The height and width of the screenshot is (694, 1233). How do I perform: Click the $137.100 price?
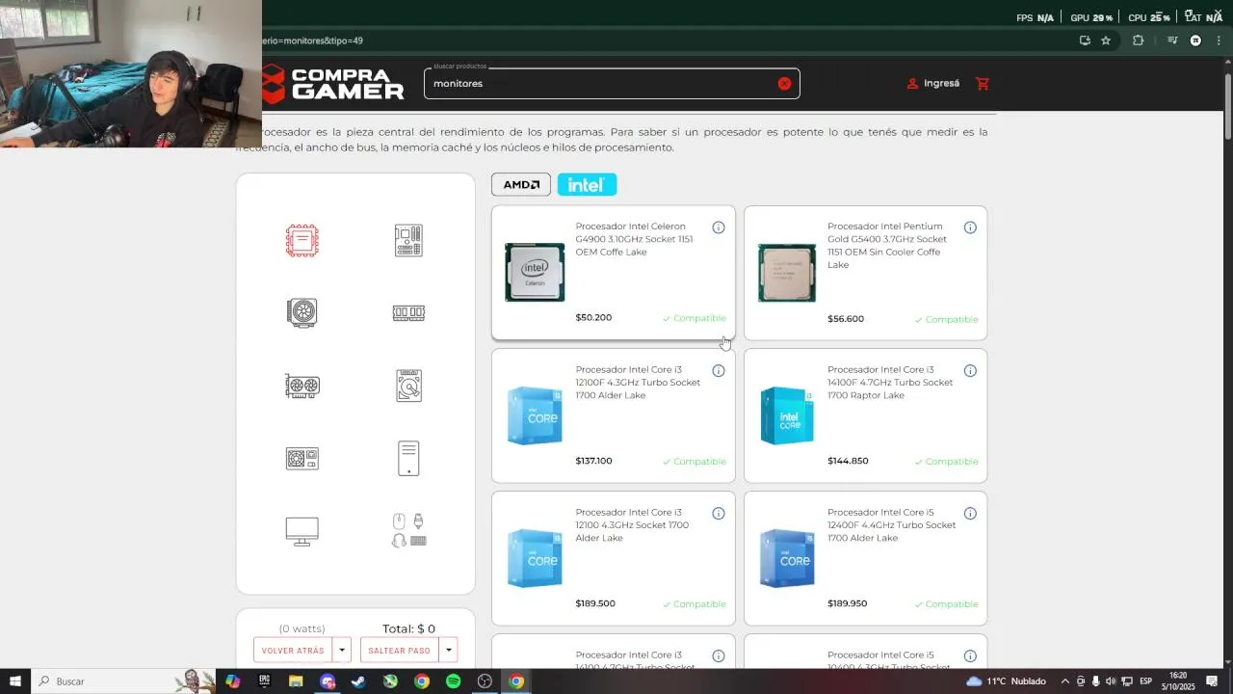click(x=593, y=461)
